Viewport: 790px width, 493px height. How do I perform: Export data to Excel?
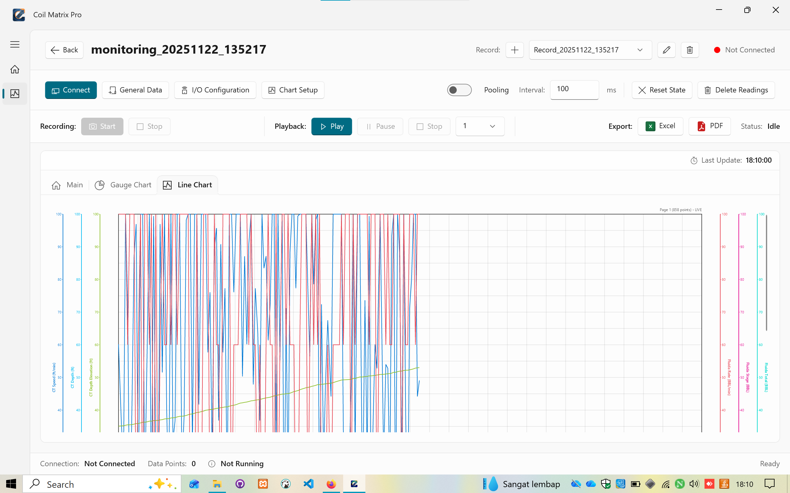click(x=660, y=126)
